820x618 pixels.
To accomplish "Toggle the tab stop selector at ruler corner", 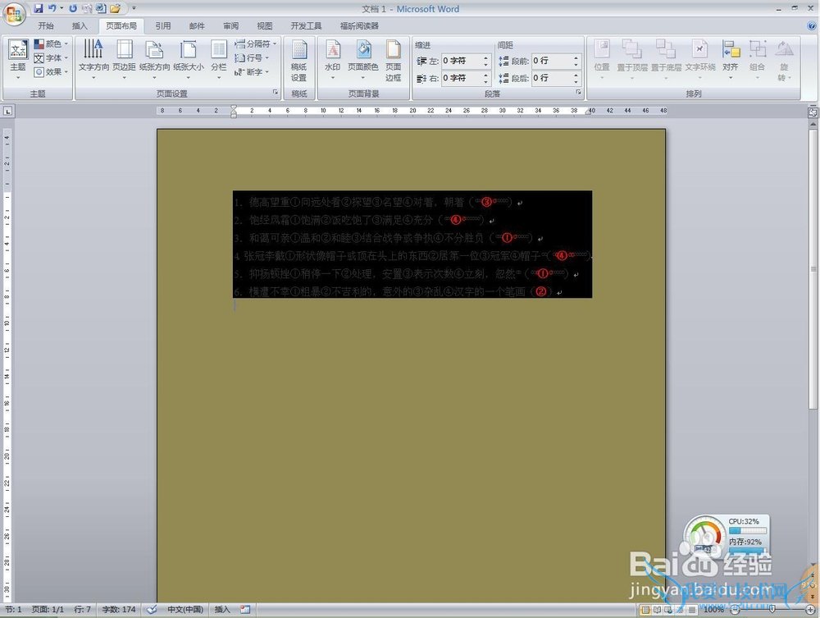I will point(8,111).
